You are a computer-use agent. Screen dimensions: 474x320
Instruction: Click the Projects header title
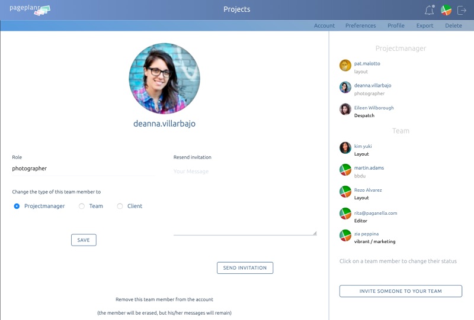(x=236, y=9)
